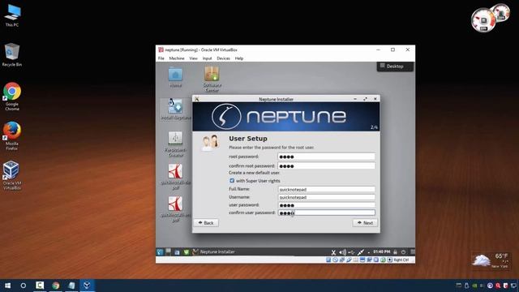The height and width of the screenshot is (292, 519).
Task: Click the weather widget showing 65°F
Action: (491, 261)
